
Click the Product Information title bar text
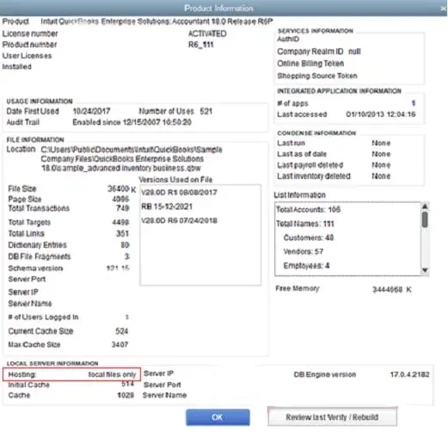pyautogui.click(x=218, y=9)
